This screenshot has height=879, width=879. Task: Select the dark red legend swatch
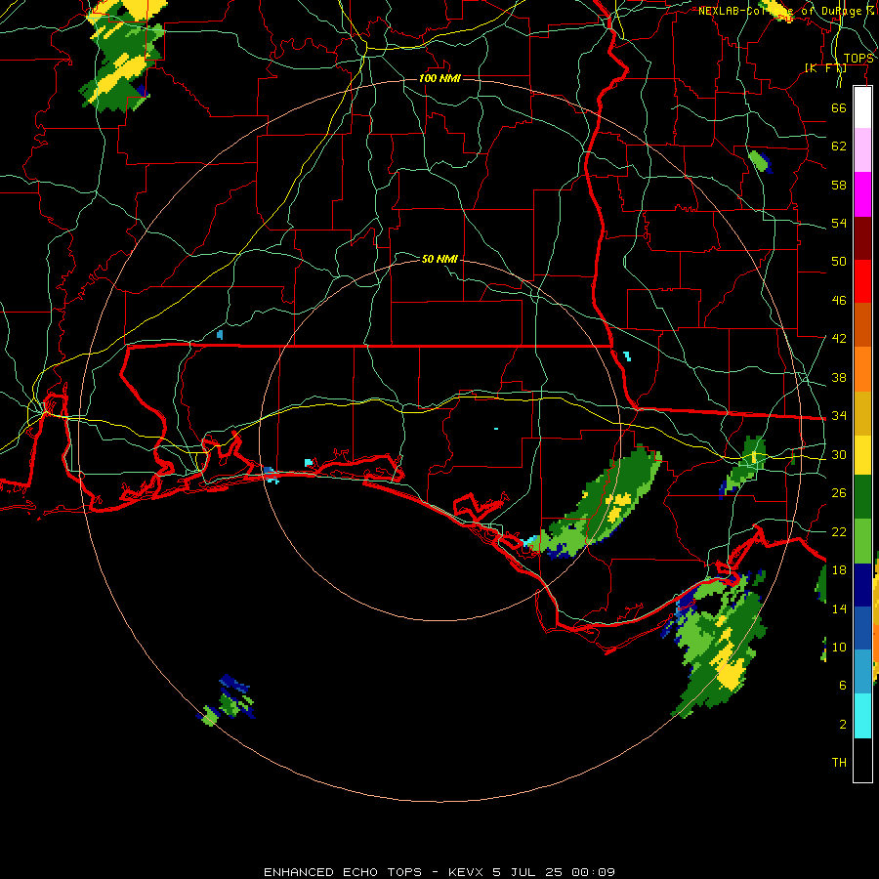pyautogui.click(x=862, y=237)
